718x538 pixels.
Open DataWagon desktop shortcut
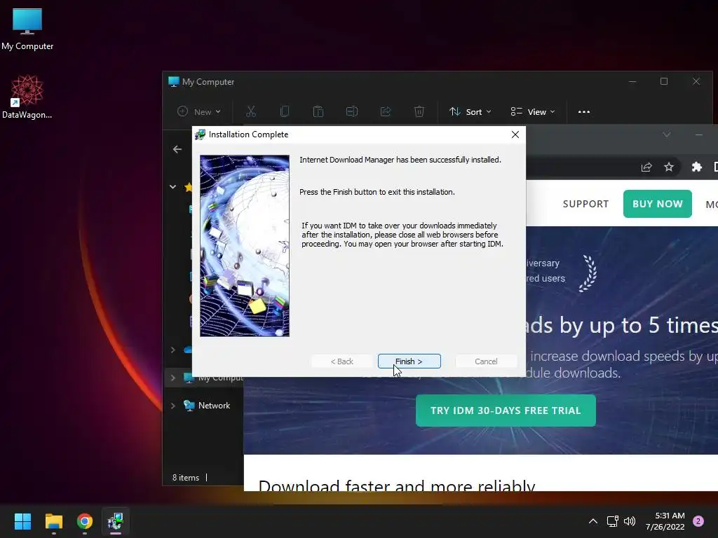tap(27, 97)
